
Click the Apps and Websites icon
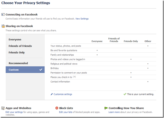click(x=3, y=108)
